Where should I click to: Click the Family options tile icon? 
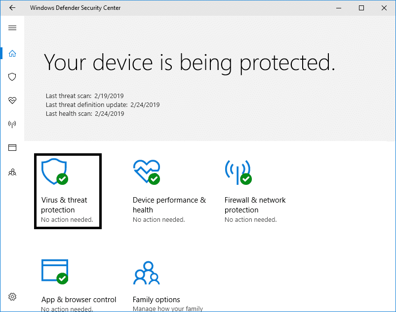[x=146, y=271]
